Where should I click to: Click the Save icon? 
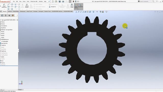pos(60,1)
